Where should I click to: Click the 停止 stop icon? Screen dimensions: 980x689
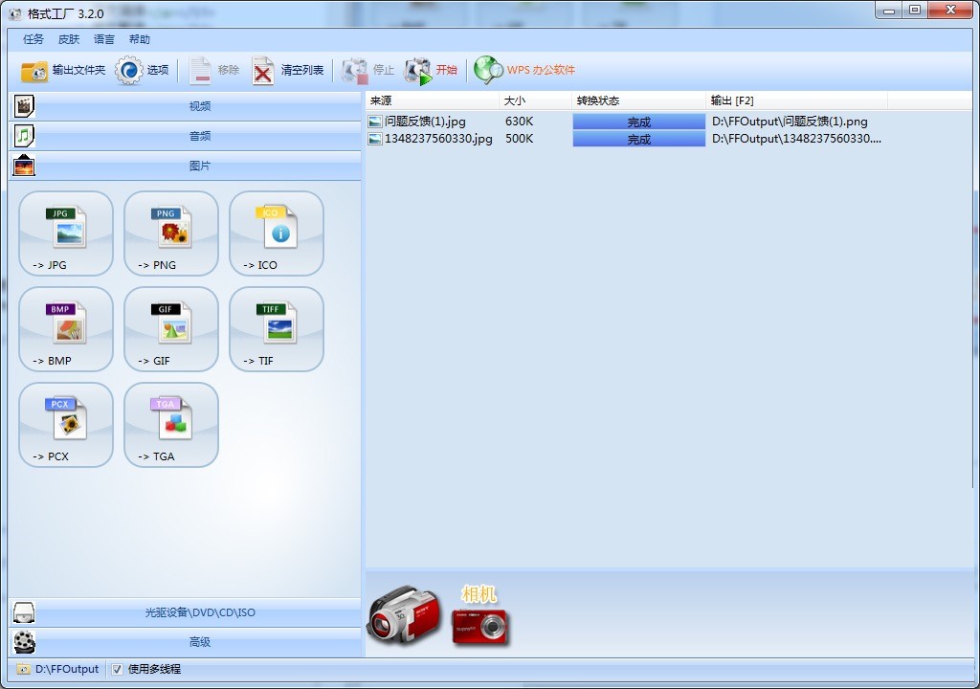[x=354, y=71]
